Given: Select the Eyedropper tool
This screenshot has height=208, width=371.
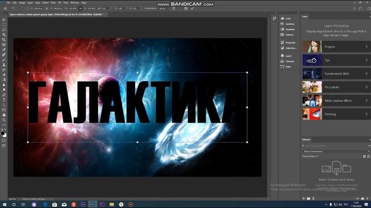Looking at the screenshot, I should click(4, 50).
